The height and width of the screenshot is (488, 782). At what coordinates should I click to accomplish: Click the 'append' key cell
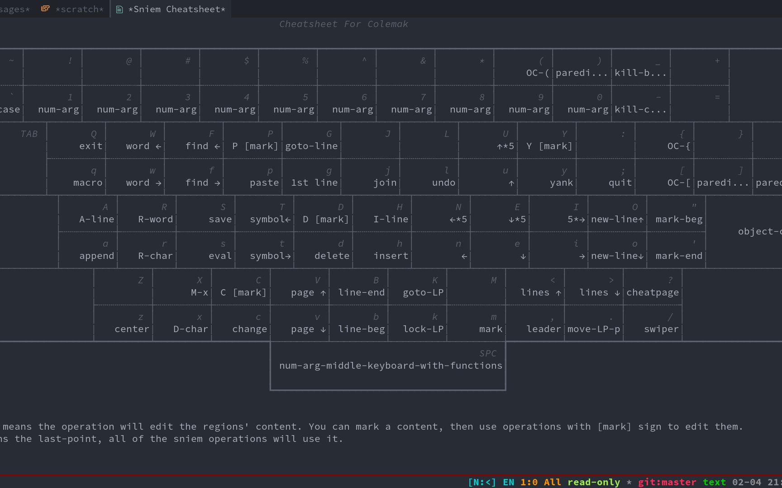[88, 250]
